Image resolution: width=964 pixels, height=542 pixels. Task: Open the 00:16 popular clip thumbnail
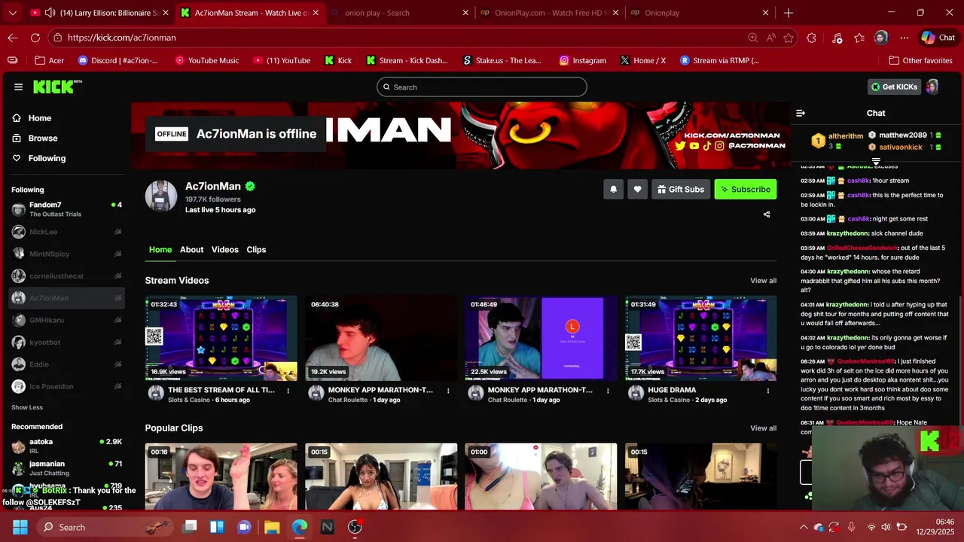coord(221,477)
